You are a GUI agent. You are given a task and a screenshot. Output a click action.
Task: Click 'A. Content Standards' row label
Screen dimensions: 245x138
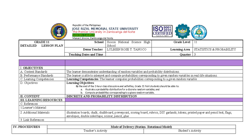pyautogui.click(x=34, y=72)
